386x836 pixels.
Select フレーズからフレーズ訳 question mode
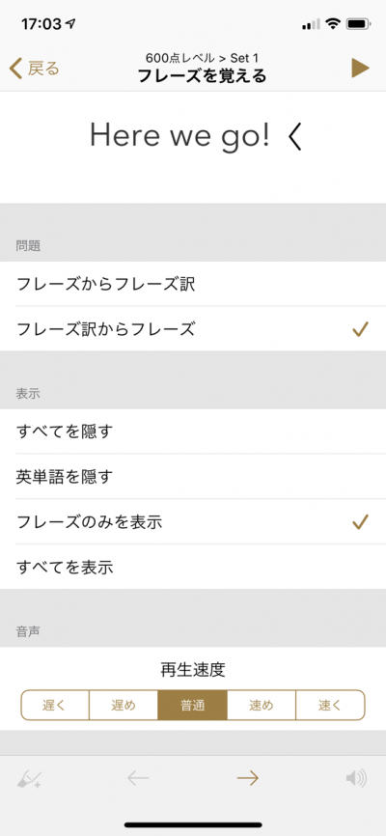pos(193,284)
